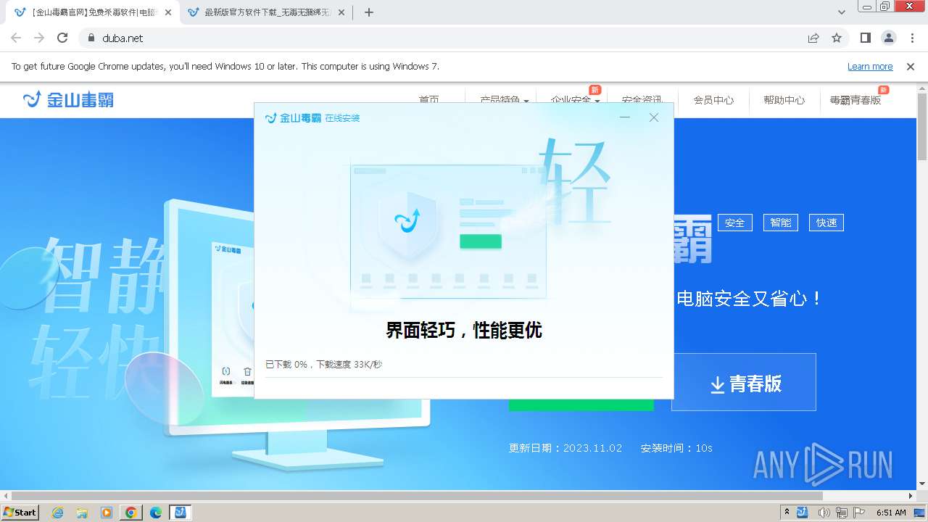Switch to 金山毒霸官网 tab

coord(94,12)
